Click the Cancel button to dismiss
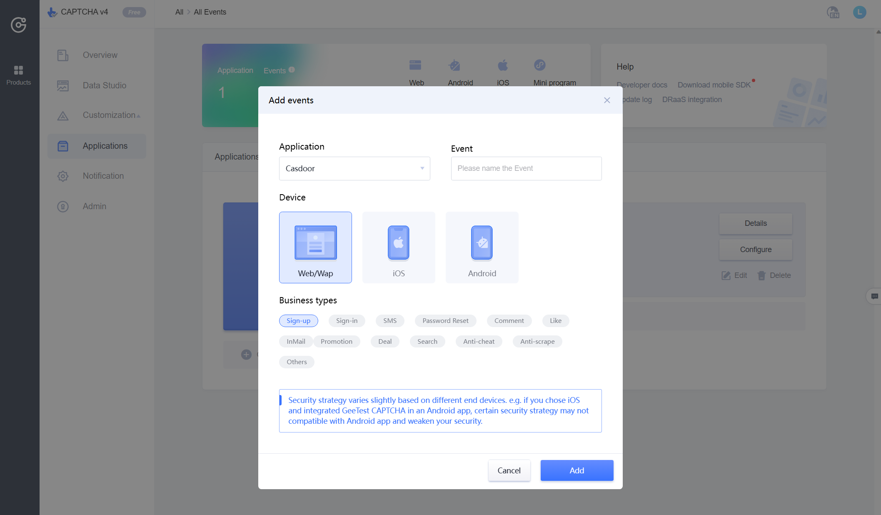This screenshot has width=881, height=515. (x=509, y=470)
